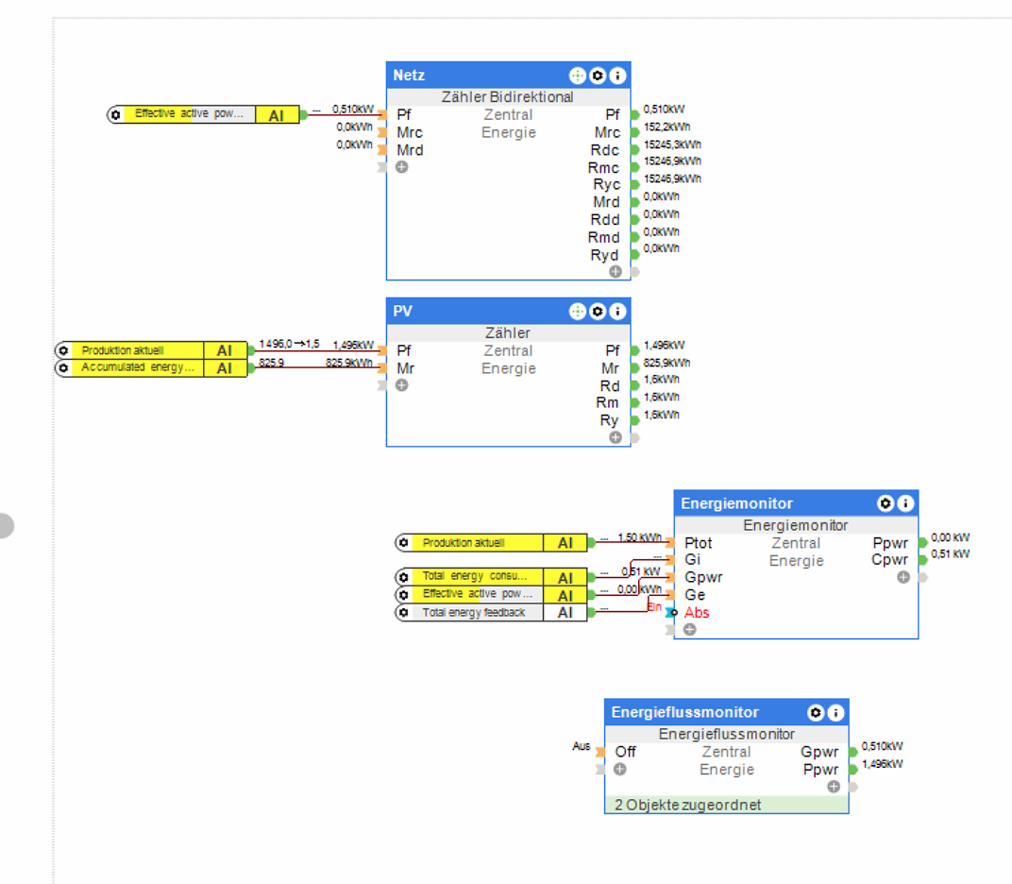This screenshot has height=884, width=1012.
Task: Click the 1,496kW Ppwr value on Energieflussmonitor
Action: click(883, 765)
